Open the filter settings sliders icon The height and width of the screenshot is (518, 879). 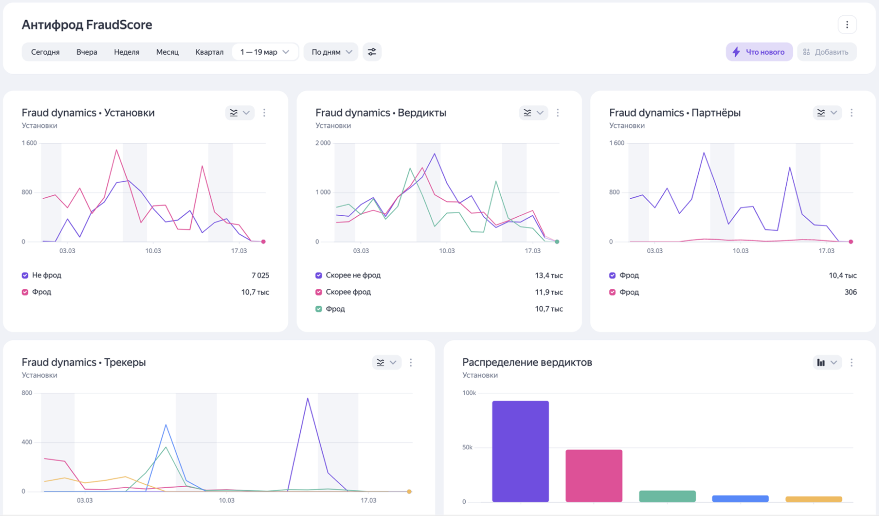[x=372, y=52]
